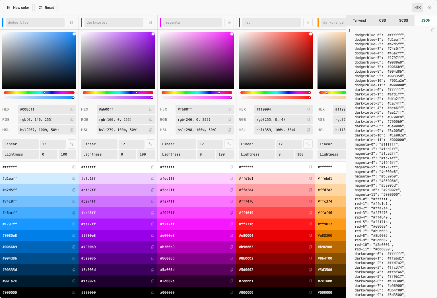This screenshot has height=298, width=437.
Task: Toggle the HEX color format button
Action: (x=418, y=8)
